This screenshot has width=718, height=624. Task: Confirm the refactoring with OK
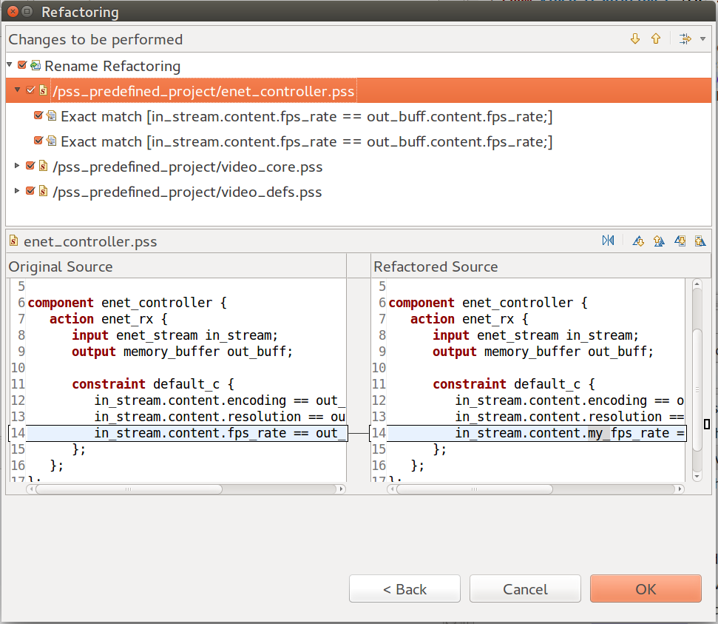[x=645, y=588]
